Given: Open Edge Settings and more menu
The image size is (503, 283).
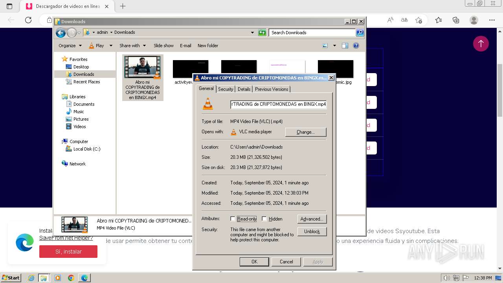Looking at the screenshot, I should click(x=492, y=20).
